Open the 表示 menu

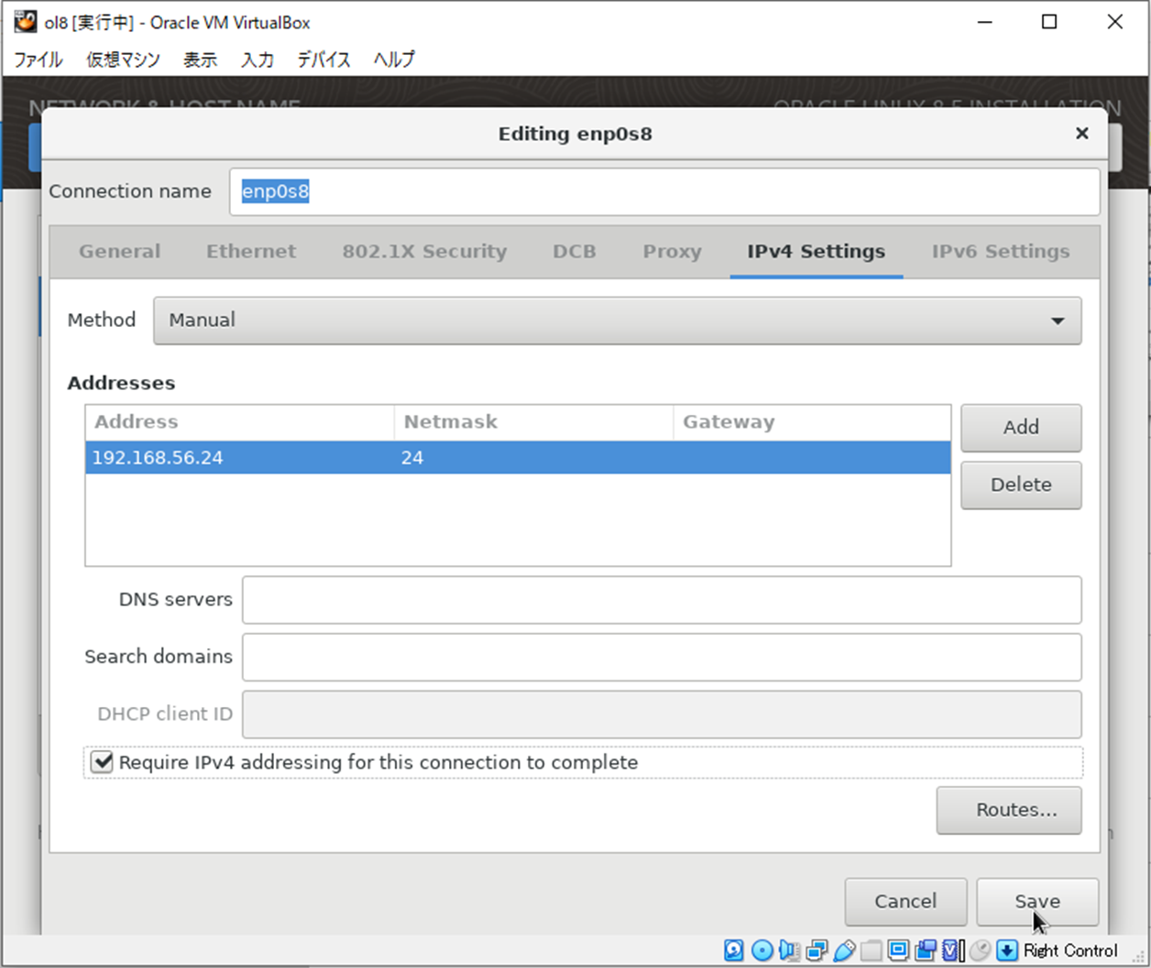tap(200, 60)
